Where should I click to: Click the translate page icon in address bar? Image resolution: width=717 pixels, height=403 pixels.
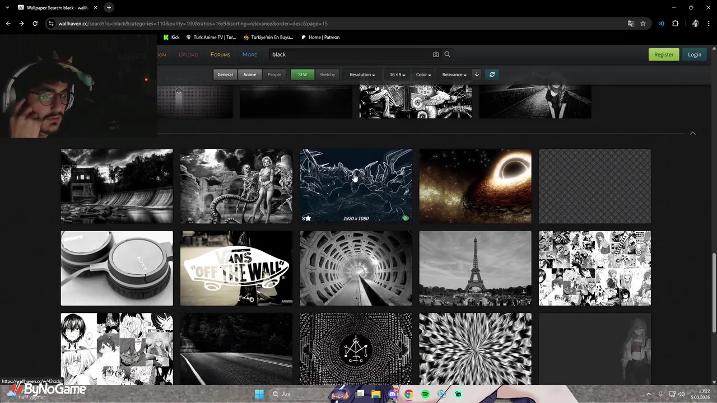(631, 24)
